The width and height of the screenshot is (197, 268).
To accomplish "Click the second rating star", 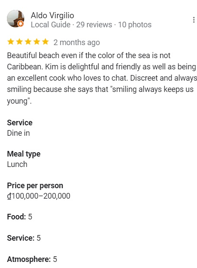I will tap(19, 42).
